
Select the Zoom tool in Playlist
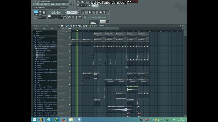84,26
